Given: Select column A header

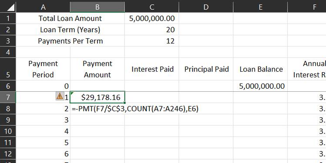Looking at the screenshot, I should tap(43, 7).
